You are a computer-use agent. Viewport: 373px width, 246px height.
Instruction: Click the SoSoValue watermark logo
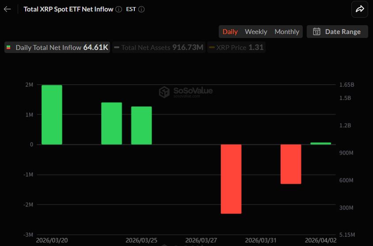(164, 91)
